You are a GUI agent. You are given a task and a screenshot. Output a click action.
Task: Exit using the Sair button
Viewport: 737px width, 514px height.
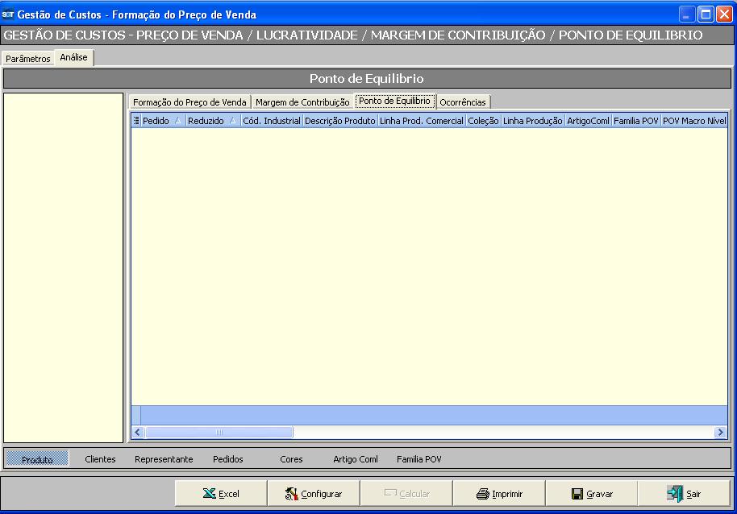[684, 494]
